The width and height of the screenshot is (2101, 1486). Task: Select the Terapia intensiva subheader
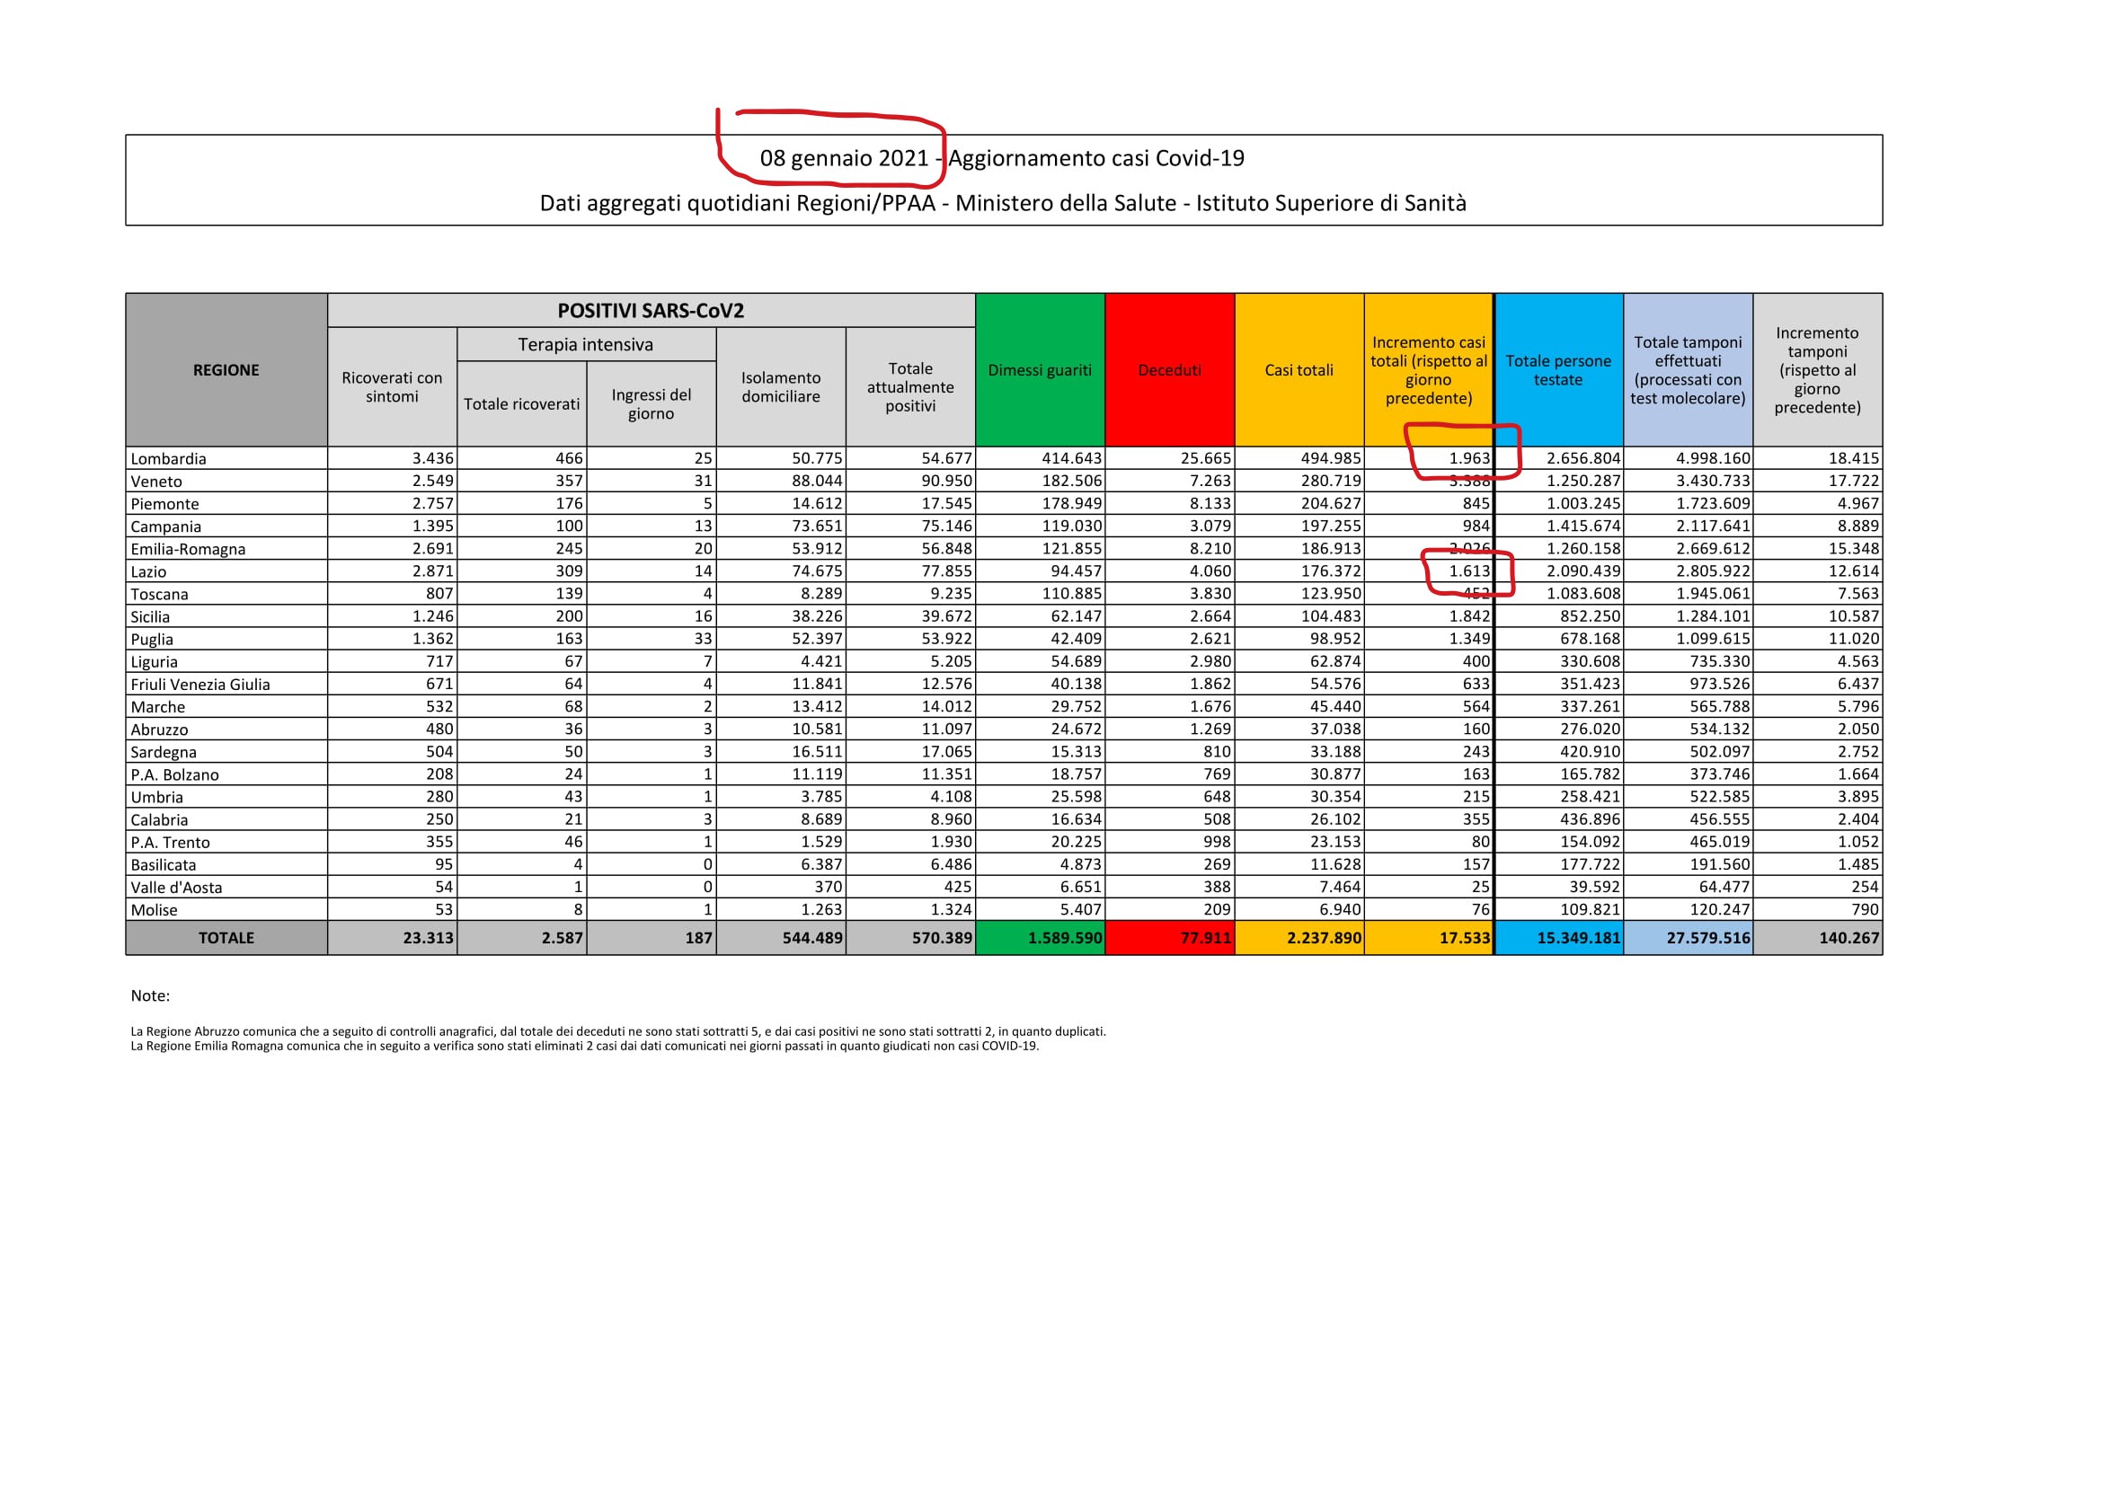pyautogui.click(x=586, y=344)
